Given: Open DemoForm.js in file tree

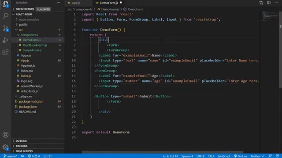Looking at the screenshot, I should point(32,40).
